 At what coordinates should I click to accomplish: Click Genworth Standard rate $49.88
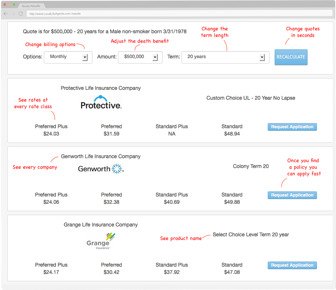pyautogui.click(x=232, y=202)
